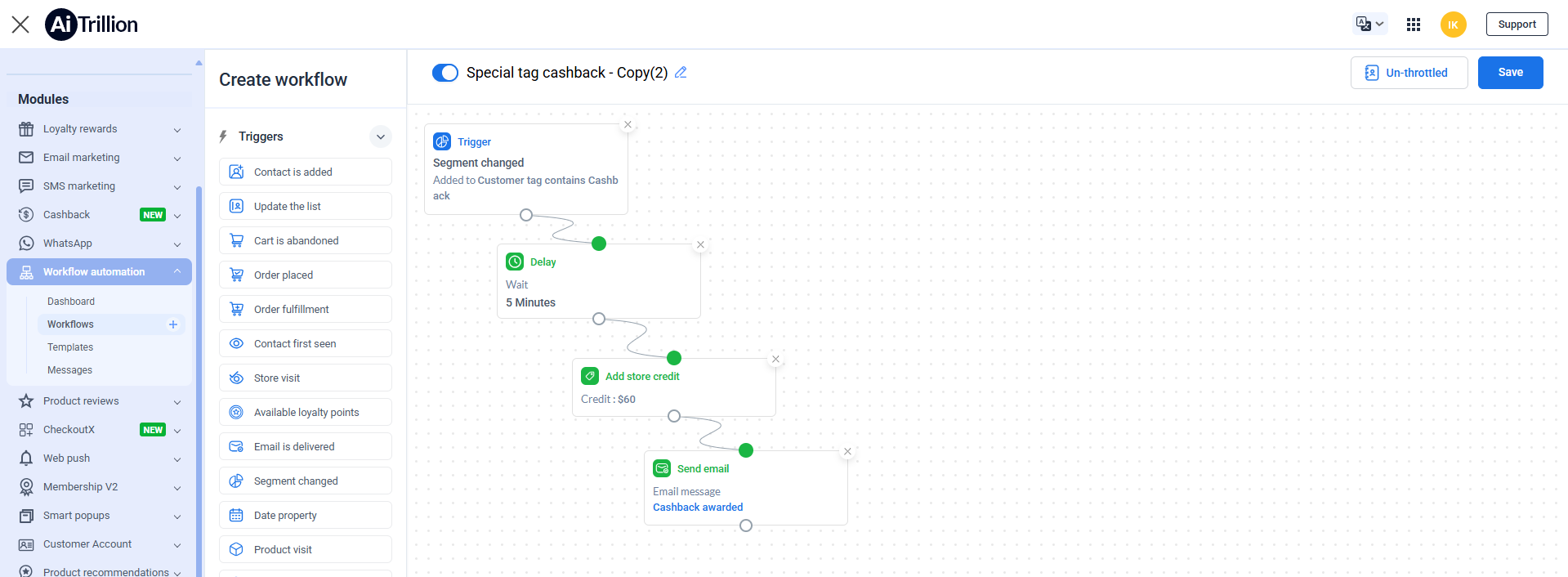The image size is (1568, 577).
Task: Click the Delay node green input connector
Action: 599,244
